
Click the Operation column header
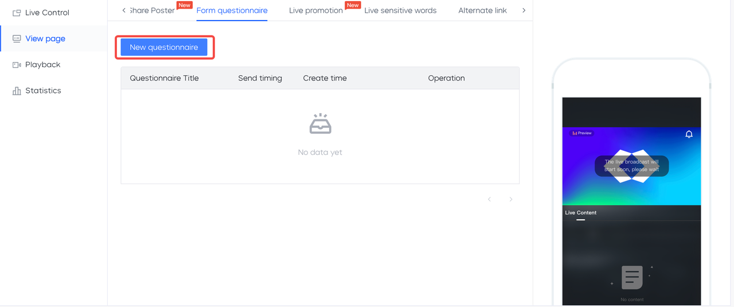pos(446,78)
